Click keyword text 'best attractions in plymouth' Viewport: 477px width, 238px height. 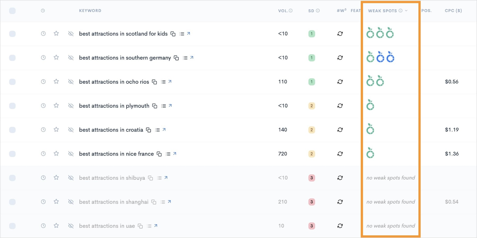(114, 106)
